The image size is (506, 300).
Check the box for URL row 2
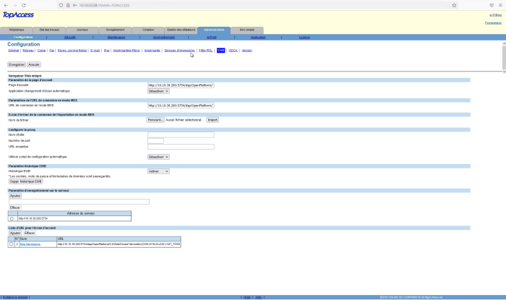click(x=11, y=244)
